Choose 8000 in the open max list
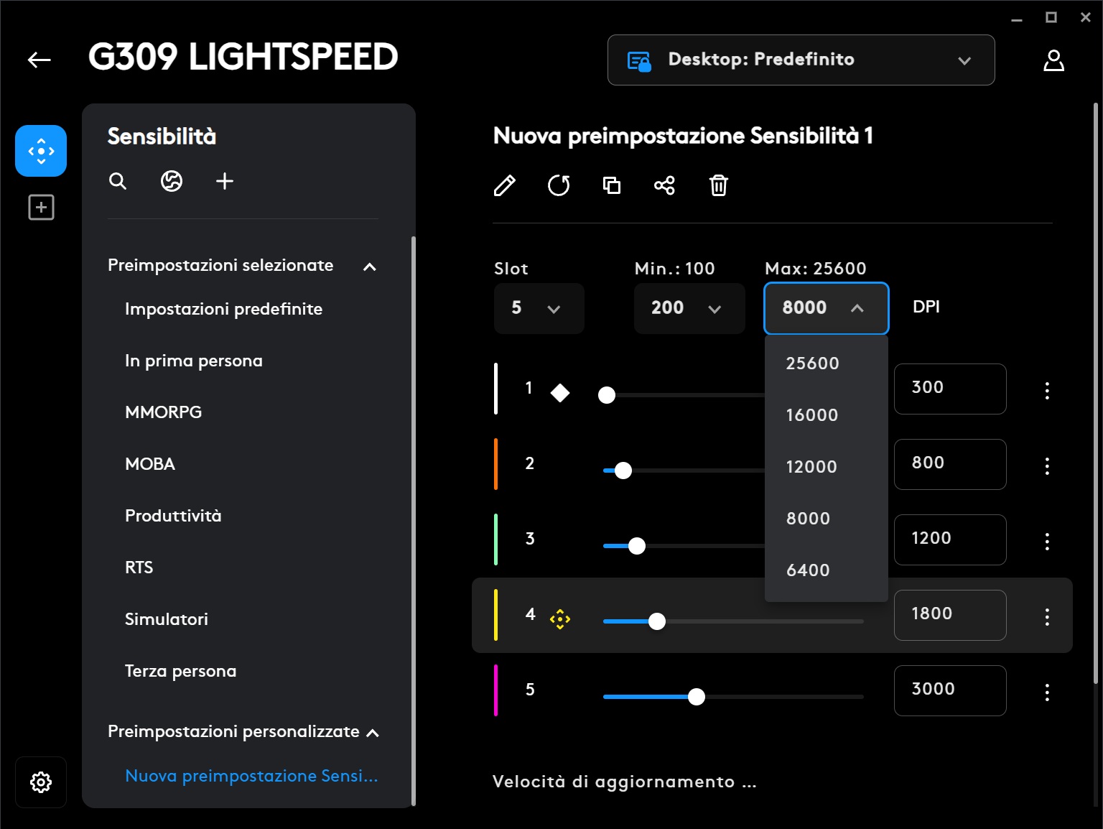 click(x=827, y=518)
